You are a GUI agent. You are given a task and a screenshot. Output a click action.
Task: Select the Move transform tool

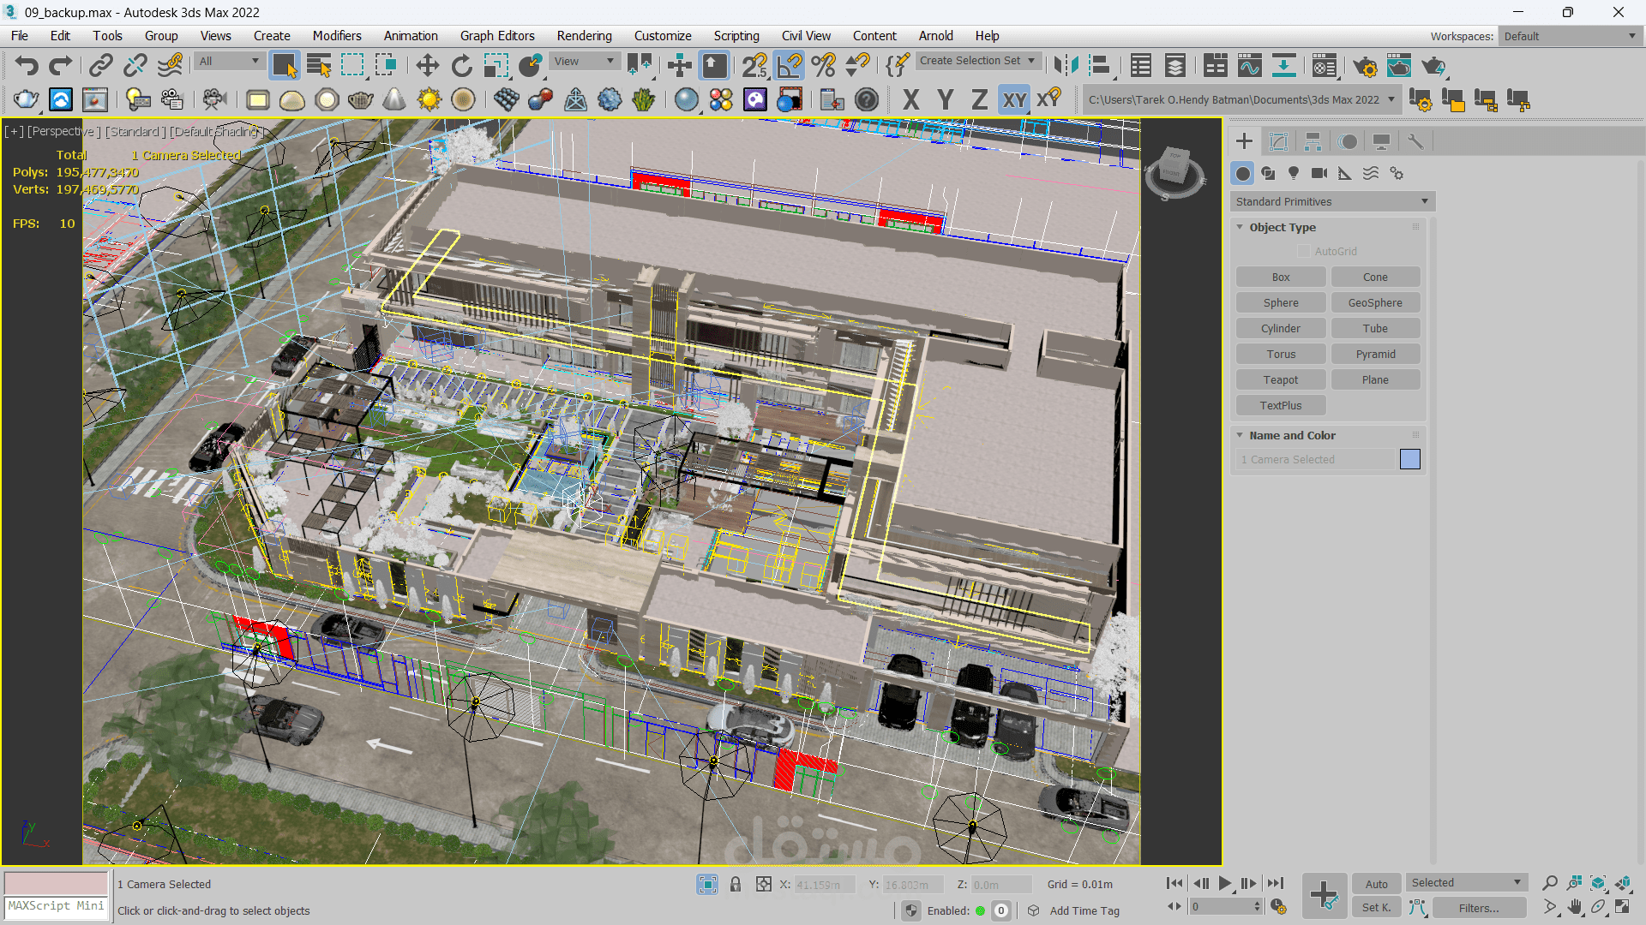[427, 66]
